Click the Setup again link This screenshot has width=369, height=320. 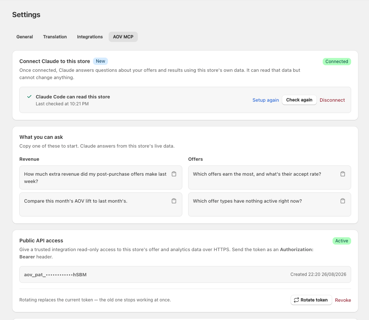click(265, 100)
